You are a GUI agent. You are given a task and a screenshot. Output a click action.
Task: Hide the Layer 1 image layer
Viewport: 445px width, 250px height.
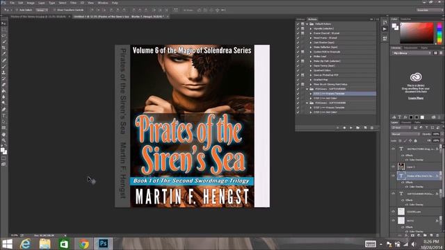394,167
